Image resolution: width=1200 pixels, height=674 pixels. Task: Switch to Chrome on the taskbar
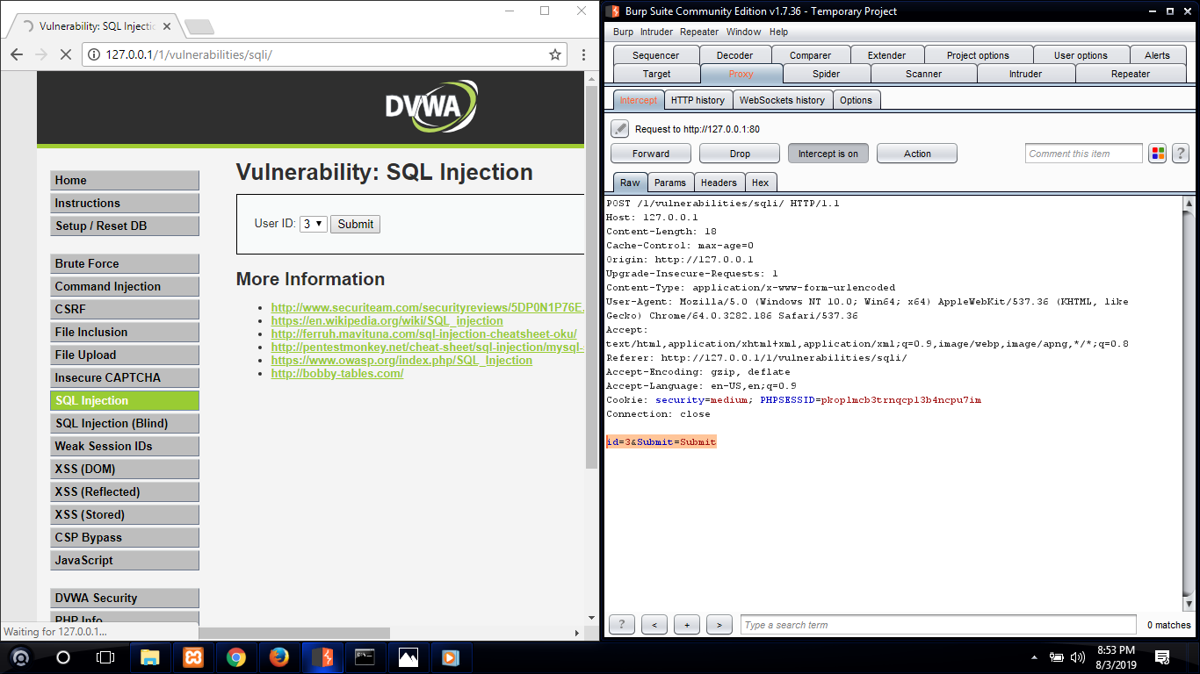pos(236,656)
